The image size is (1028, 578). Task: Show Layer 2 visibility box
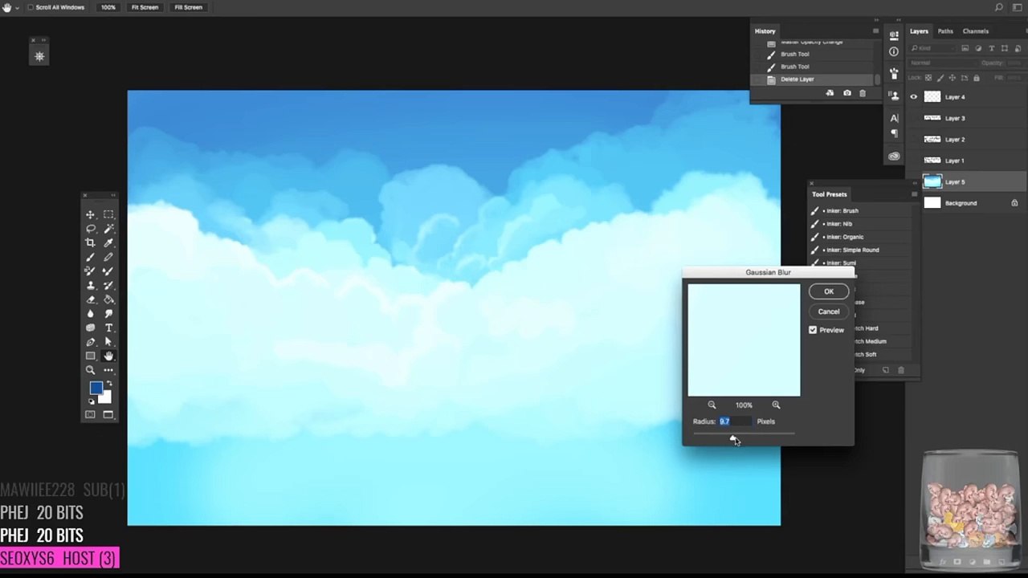click(913, 140)
